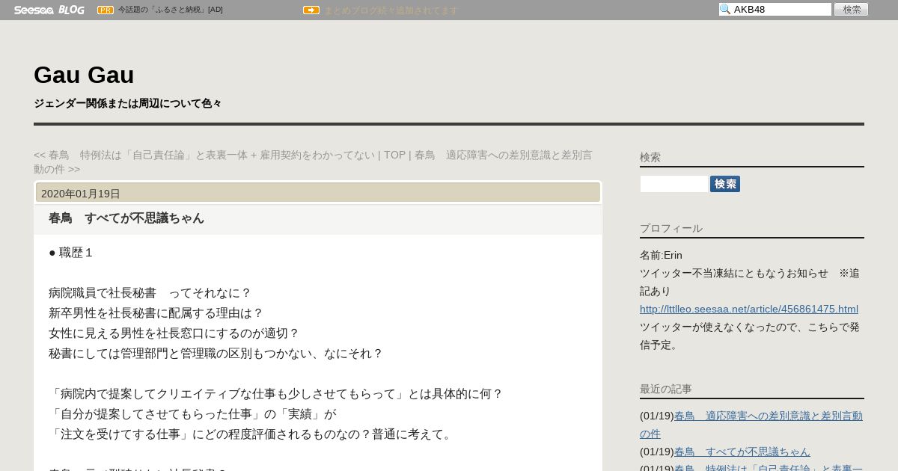Select the profile text 名前:Erin
This screenshot has height=471, width=898.
pos(661,255)
